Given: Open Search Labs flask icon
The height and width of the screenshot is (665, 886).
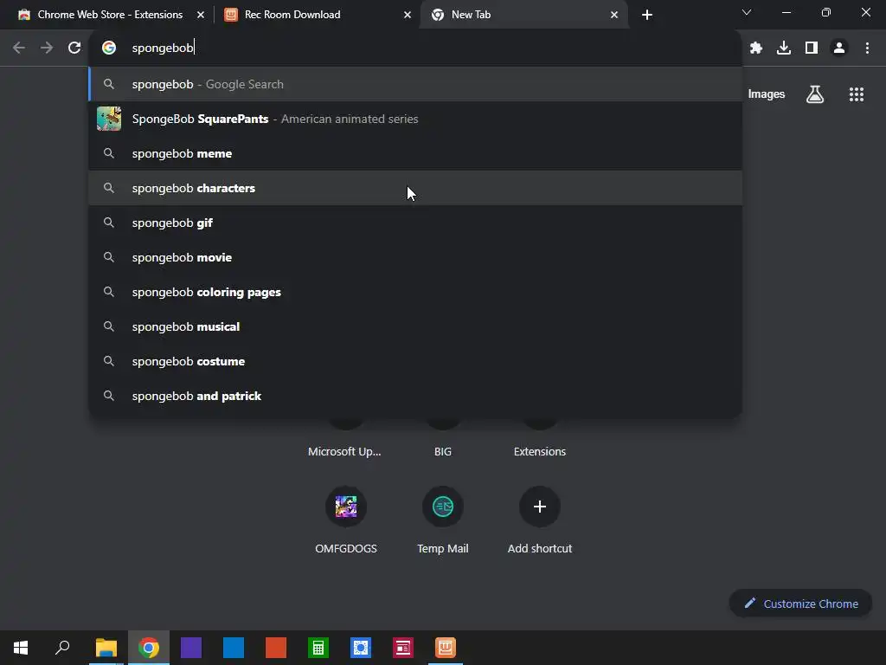Looking at the screenshot, I should point(815,94).
